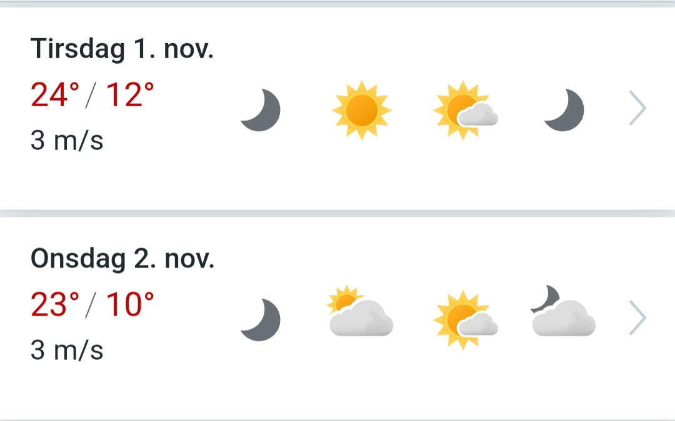Click Wednesday's cloudy moon evening icon
Image resolution: width=675 pixels, height=421 pixels.
click(562, 312)
